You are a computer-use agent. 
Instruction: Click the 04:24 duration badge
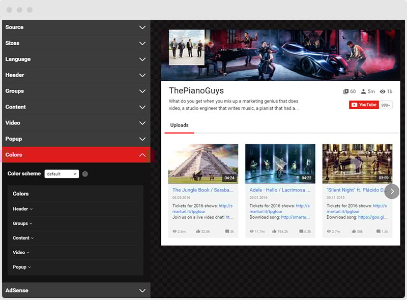pyautogui.click(x=229, y=178)
